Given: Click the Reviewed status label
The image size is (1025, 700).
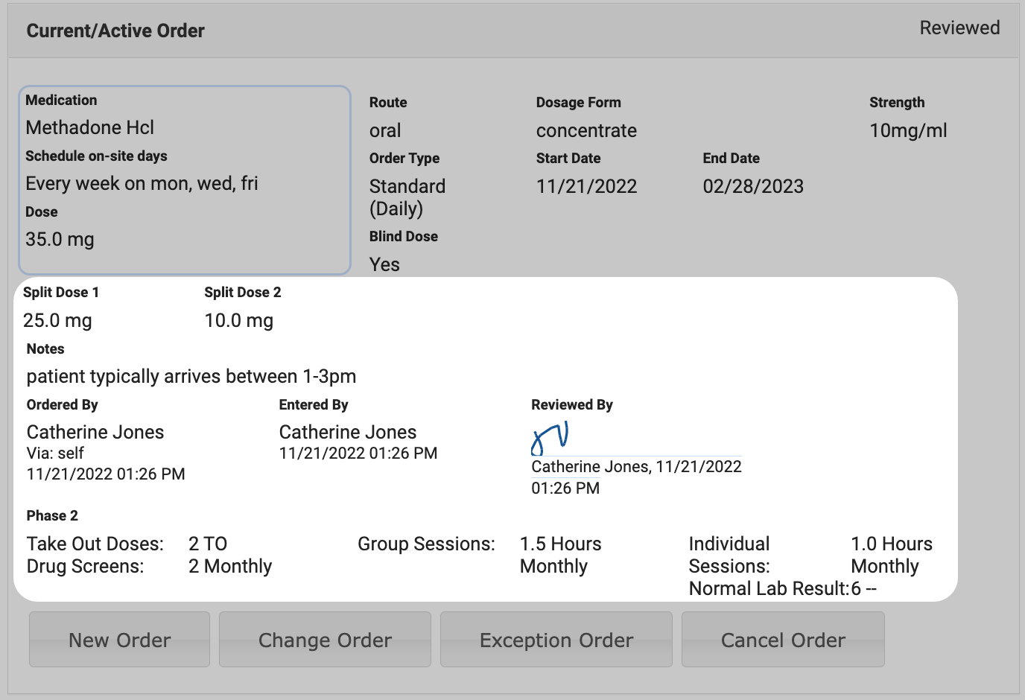Looking at the screenshot, I should click(x=959, y=28).
